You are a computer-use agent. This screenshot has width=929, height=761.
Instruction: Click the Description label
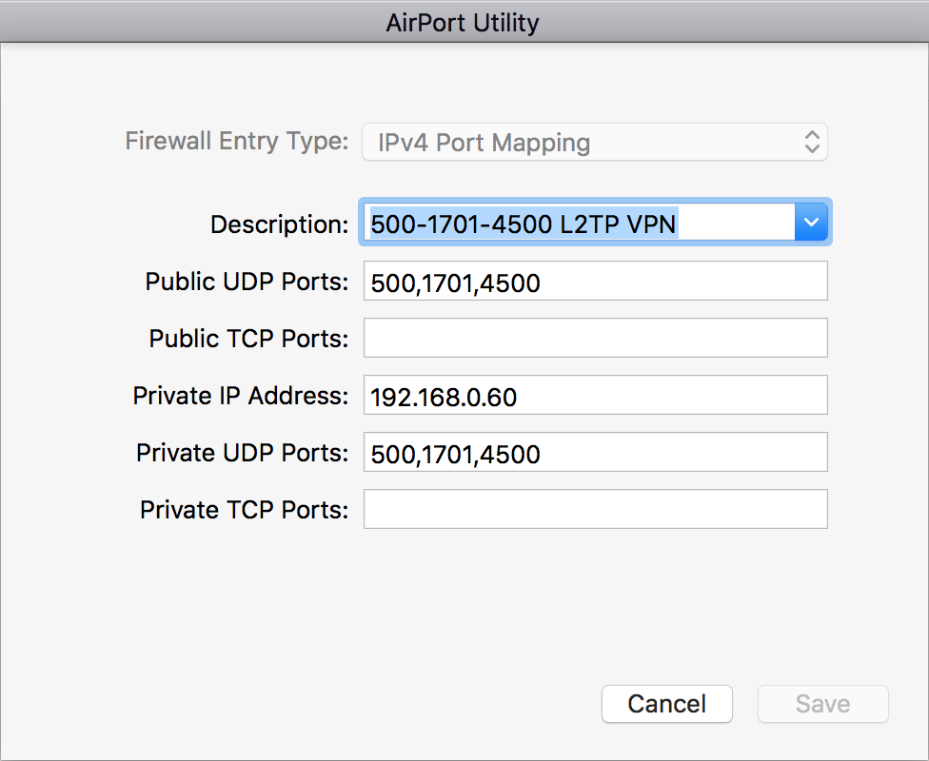(x=280, y=224)
